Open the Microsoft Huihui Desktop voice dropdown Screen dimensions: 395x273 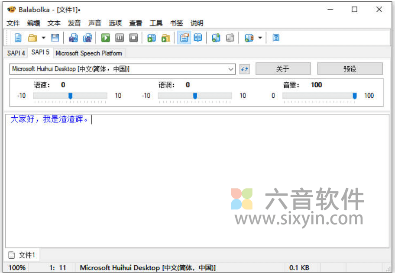(231, 69)
